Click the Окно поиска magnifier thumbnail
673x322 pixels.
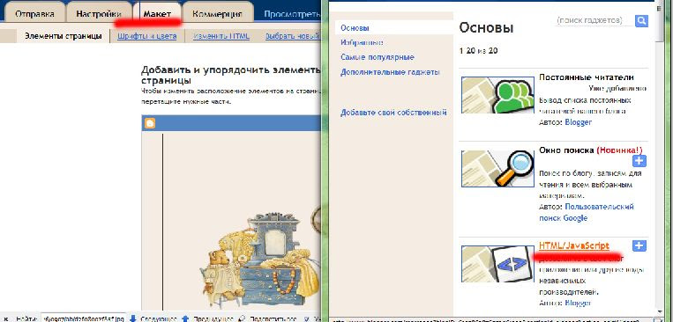497,169
